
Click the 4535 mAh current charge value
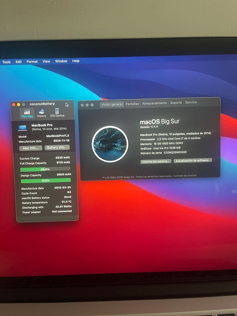(x=63, y=158)
